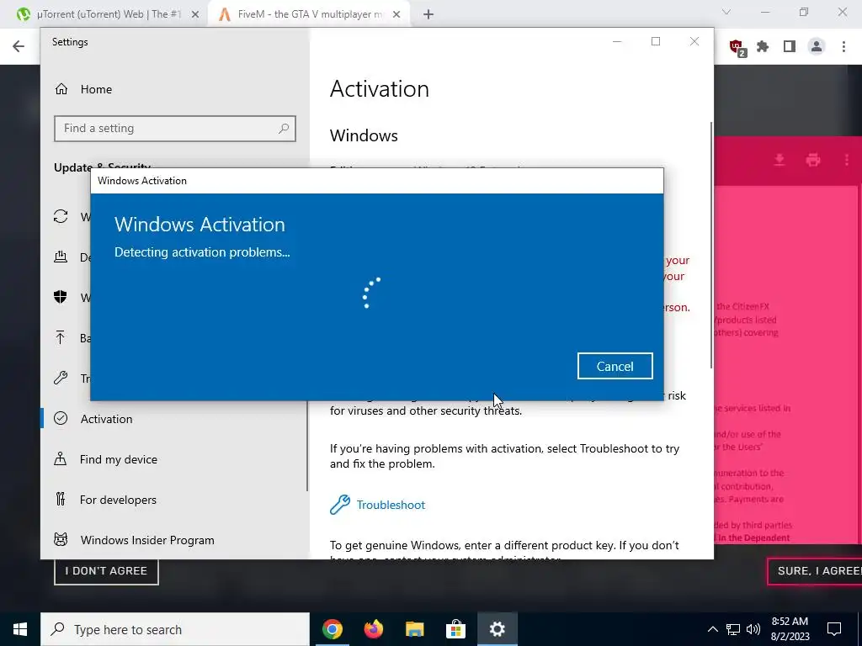Open the Chrome extensions puzzle icon
The height and width of the screenshot is (646, 862).
763,47
